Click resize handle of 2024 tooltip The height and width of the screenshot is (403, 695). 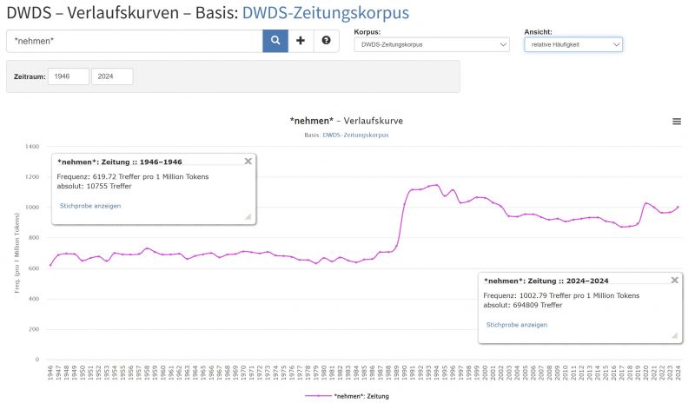674,335
